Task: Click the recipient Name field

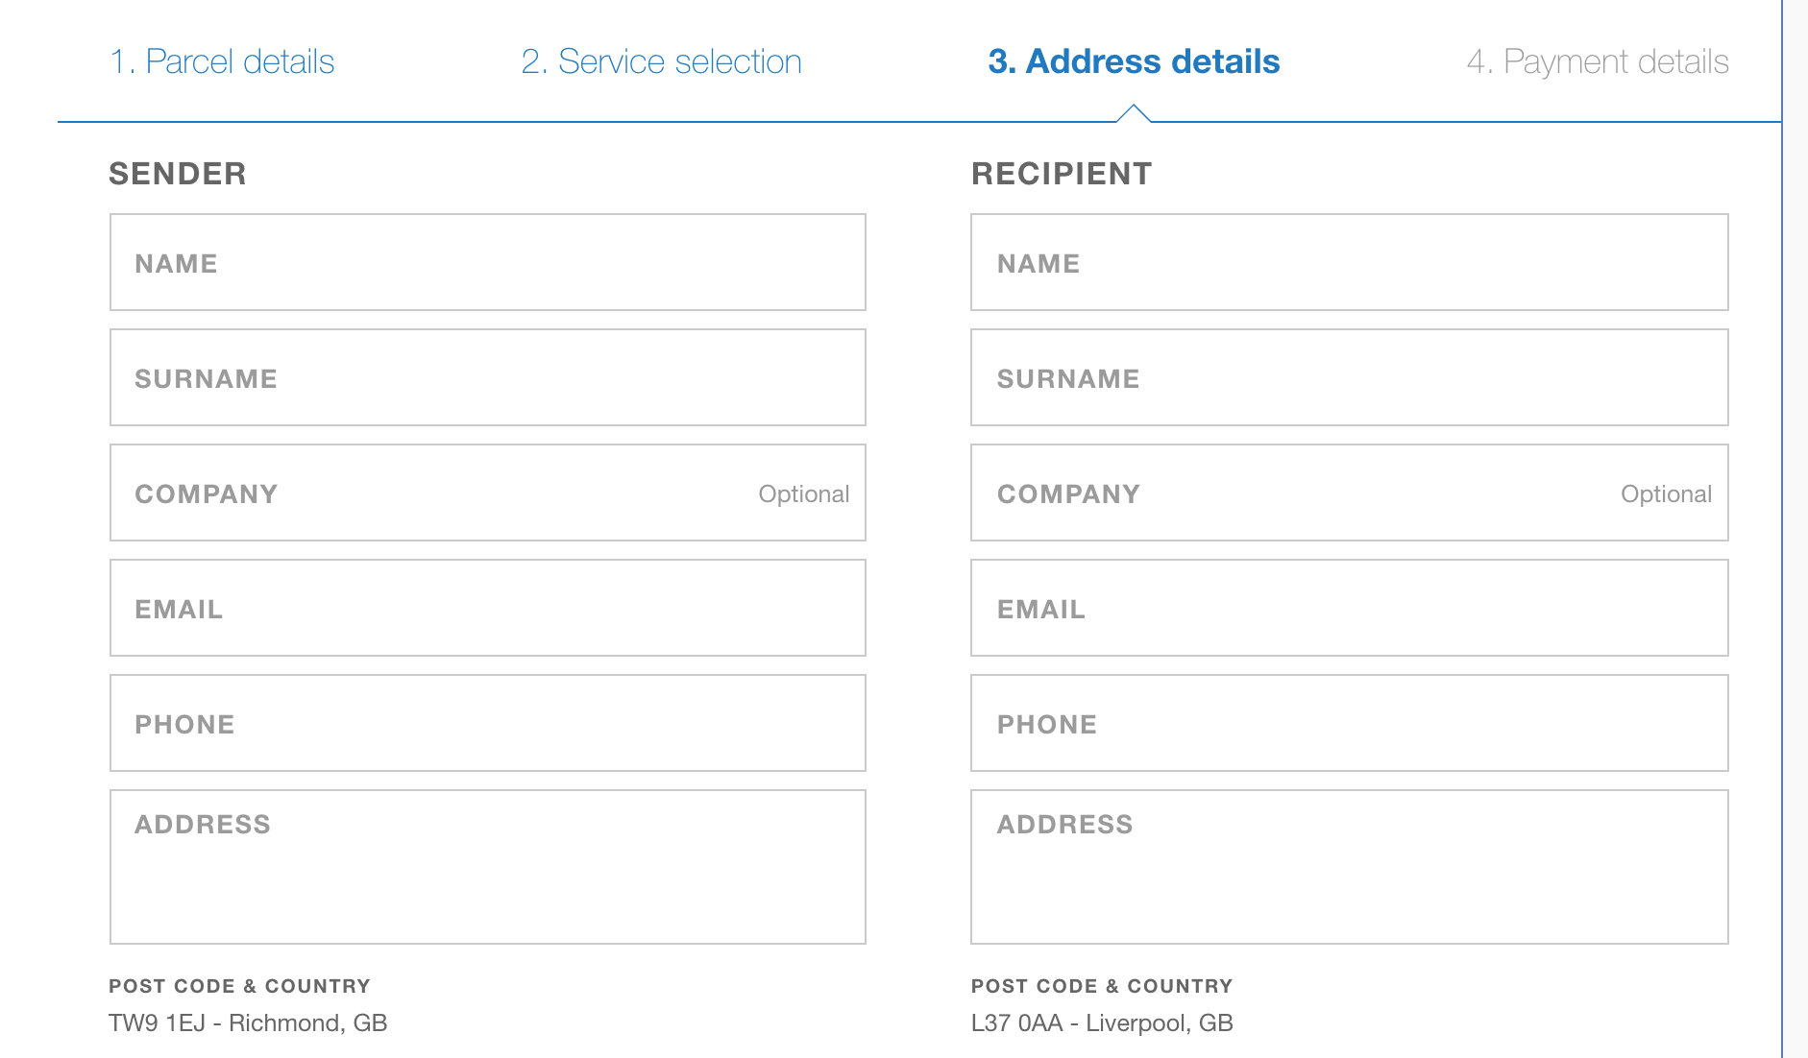Action: pyautogui.click(x=1350, y=262)
